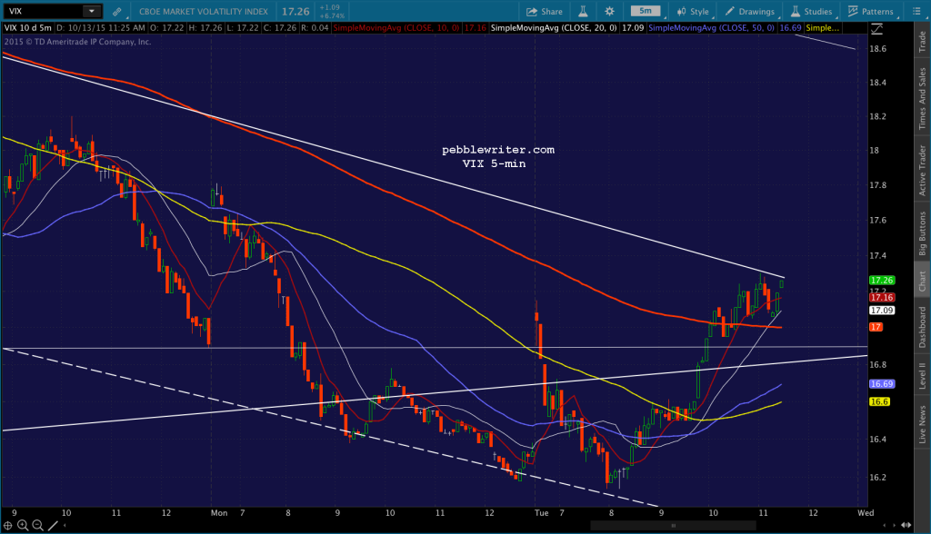
Task: Click the 16.2 price axis label
Action: tap(877, 477)
